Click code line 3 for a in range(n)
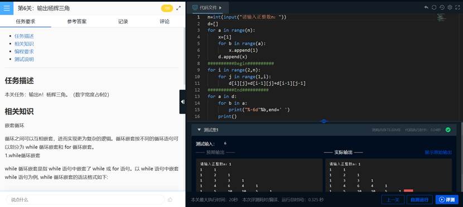 click(x=231, y=31)
